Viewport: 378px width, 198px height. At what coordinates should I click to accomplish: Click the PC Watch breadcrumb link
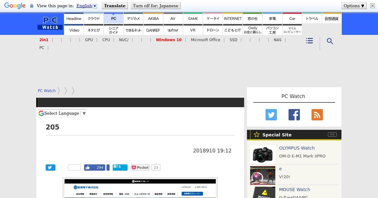47,91
